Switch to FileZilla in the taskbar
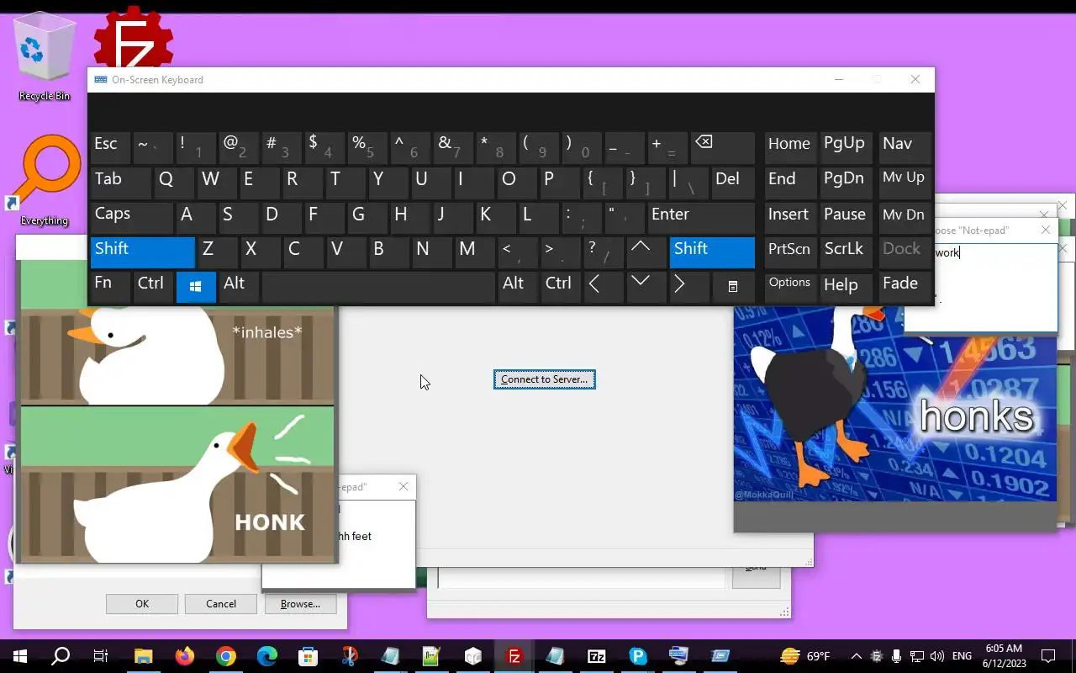Viewport: 1076px width, 673px height. coord(514,656)
